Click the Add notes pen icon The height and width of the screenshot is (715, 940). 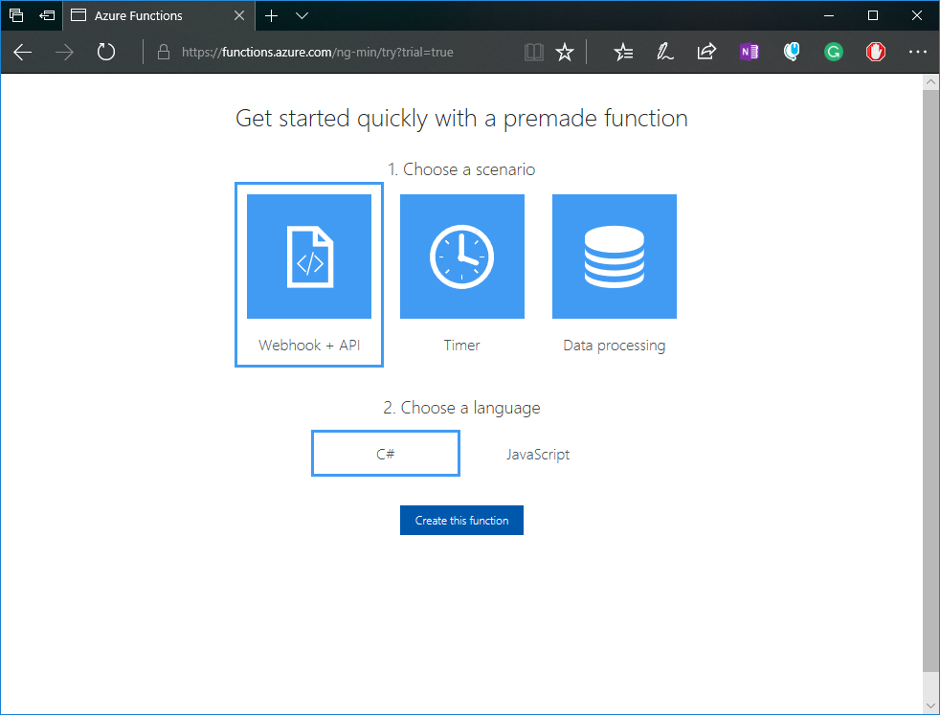tap(665, 53)
